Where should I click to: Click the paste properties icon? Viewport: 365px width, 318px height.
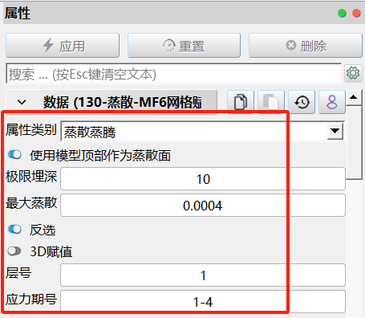coord(271,102)
